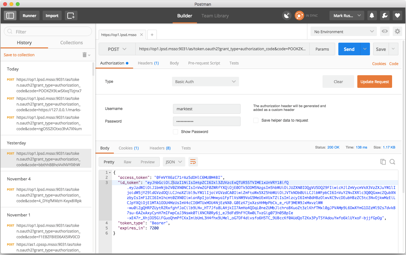Image resolution: width=406 pixels, height=255 pixels.
Task: Click the Filter search field
Action: tap(48, 32)
